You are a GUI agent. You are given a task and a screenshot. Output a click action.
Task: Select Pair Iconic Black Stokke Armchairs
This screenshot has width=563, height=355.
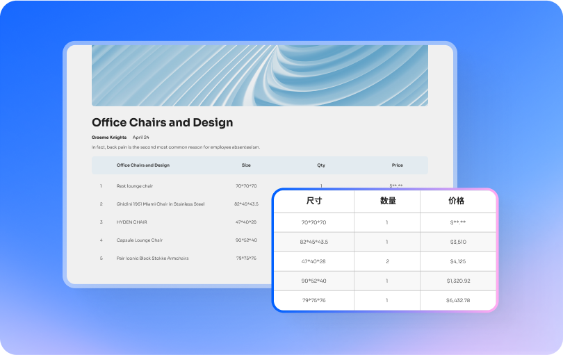152,258
